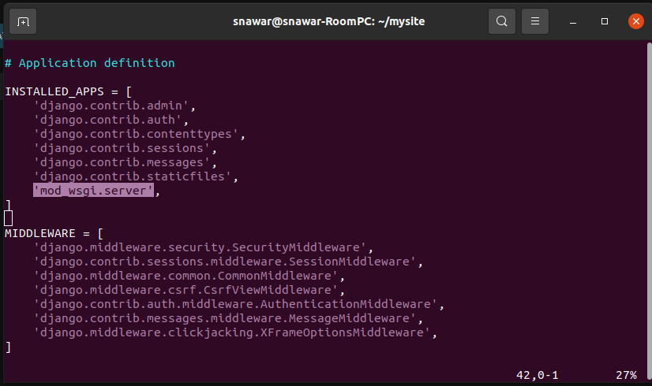Click the SecurityMiddleware line
The width and height of the screenshot is (652, 386).
[x=203, y=248]
